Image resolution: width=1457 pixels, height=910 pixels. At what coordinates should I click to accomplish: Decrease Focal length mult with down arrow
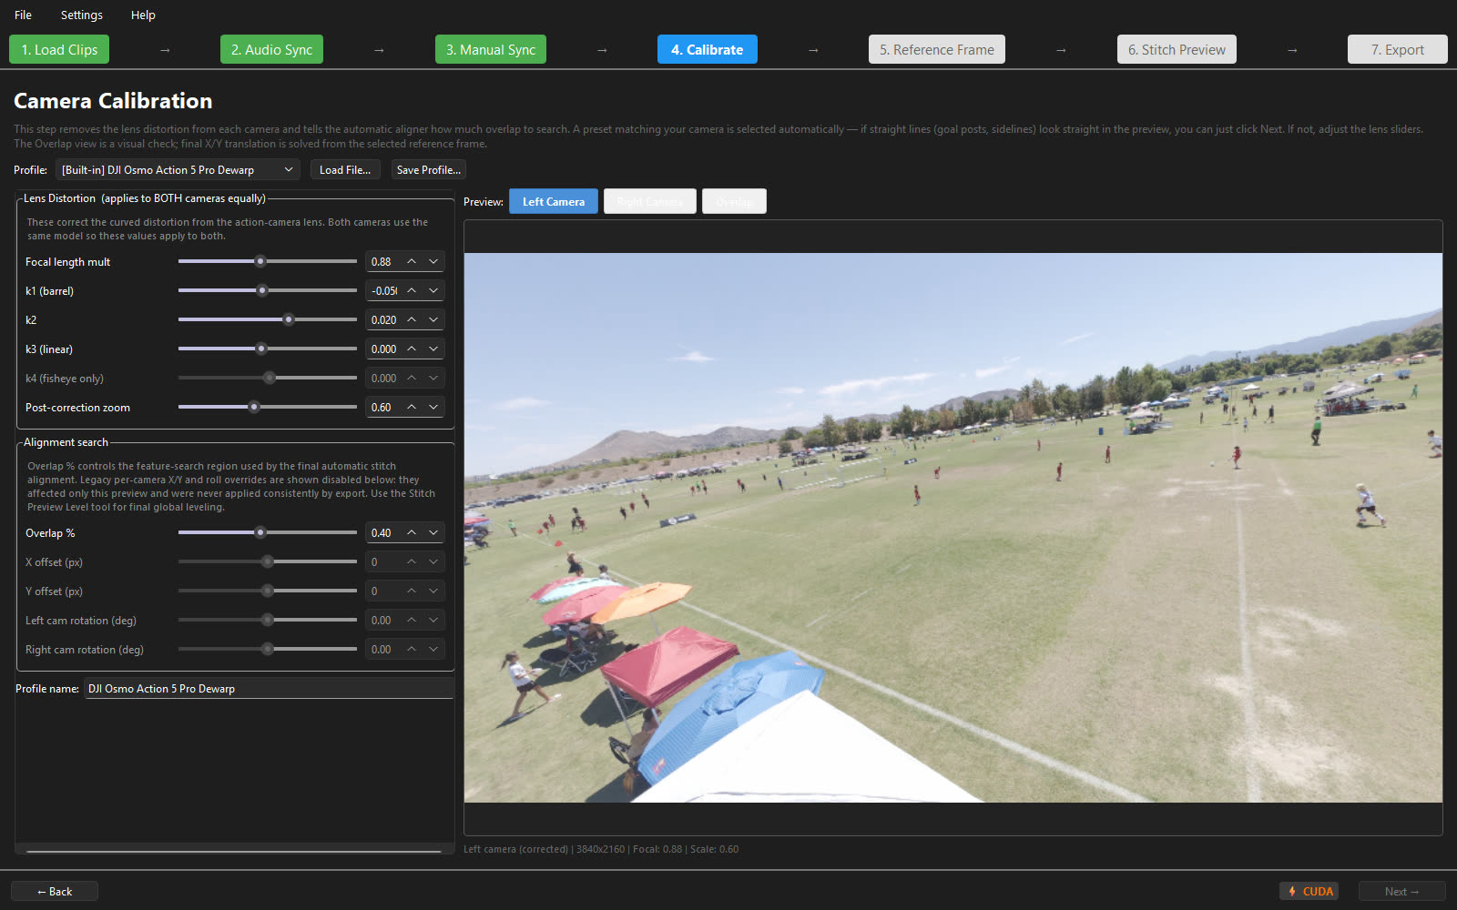(x=433, y=262)
